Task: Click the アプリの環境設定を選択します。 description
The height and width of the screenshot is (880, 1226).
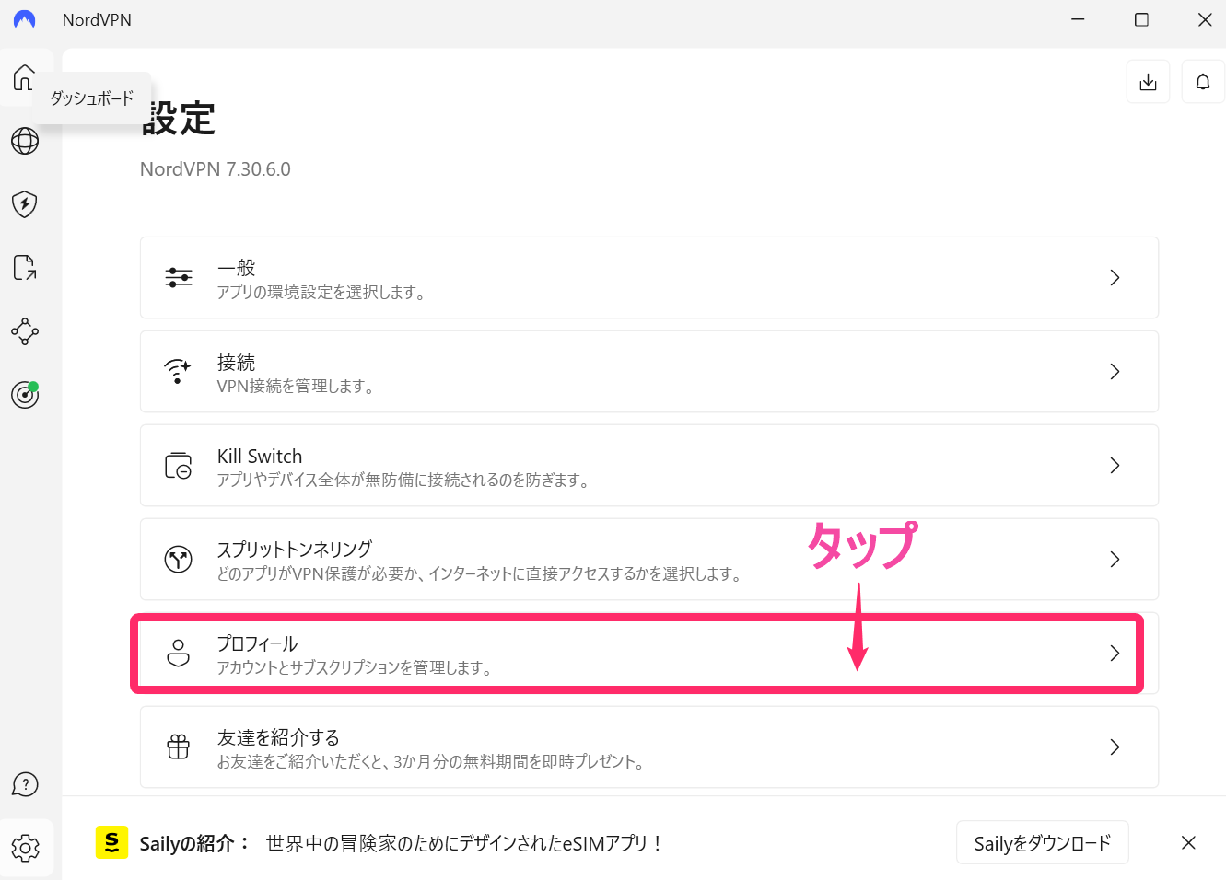Action: pos(321,293)
